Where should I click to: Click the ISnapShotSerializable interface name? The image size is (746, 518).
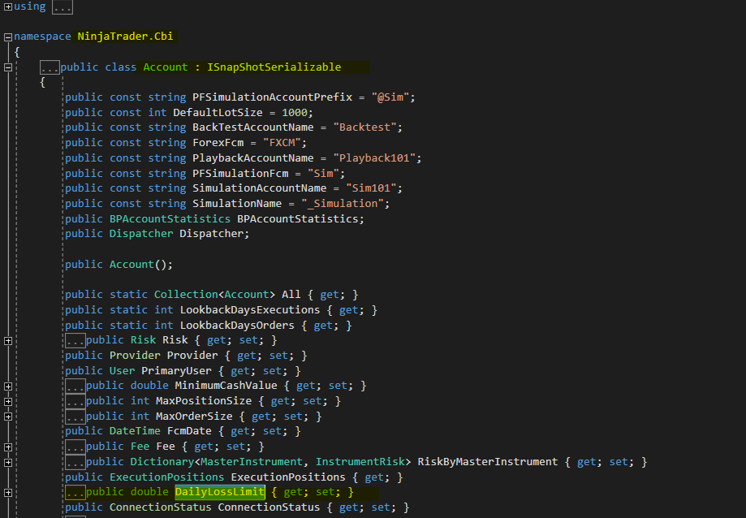click(x=274, y=67)
